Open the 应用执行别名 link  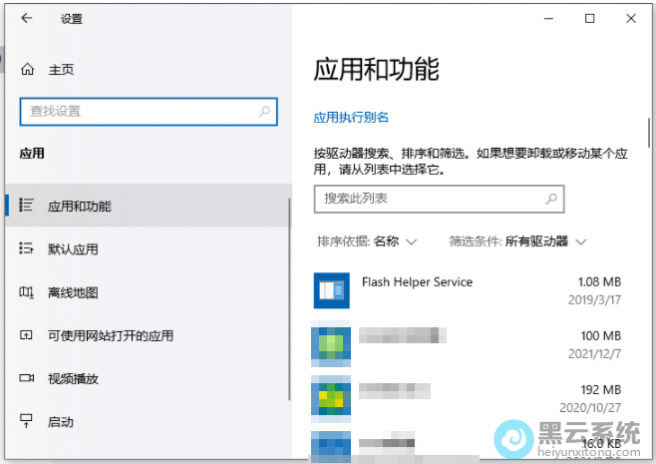pos(351,117)
